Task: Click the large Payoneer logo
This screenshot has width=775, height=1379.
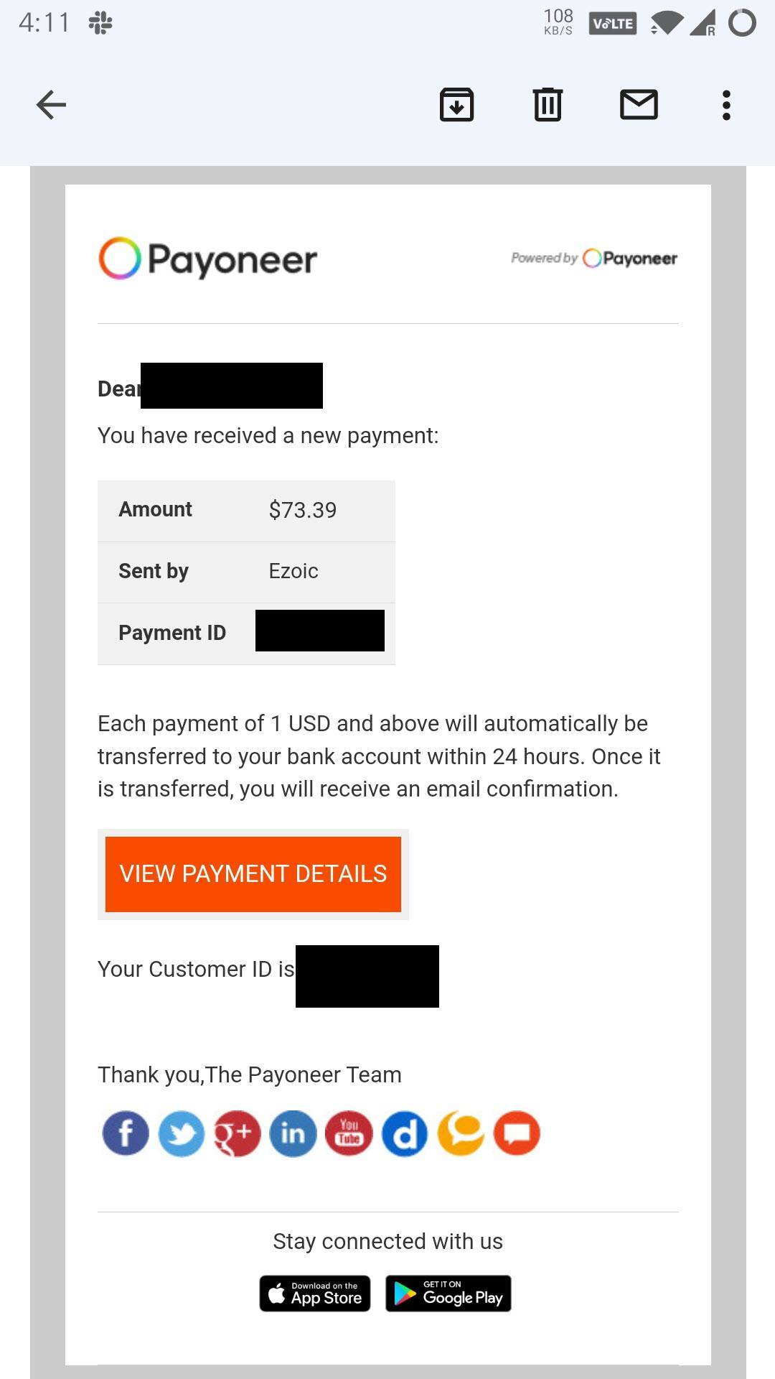Action: click(207, 259)
